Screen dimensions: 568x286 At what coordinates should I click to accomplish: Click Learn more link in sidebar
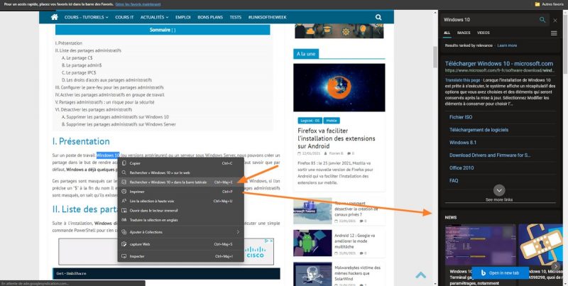pos(507,45)
